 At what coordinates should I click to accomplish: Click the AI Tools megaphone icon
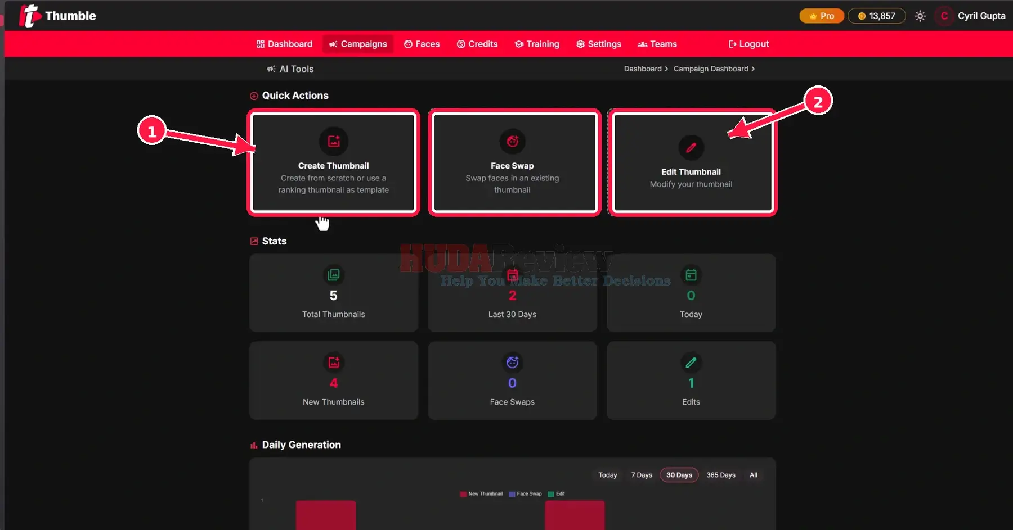pyautogui.click(x=271, y=69)
